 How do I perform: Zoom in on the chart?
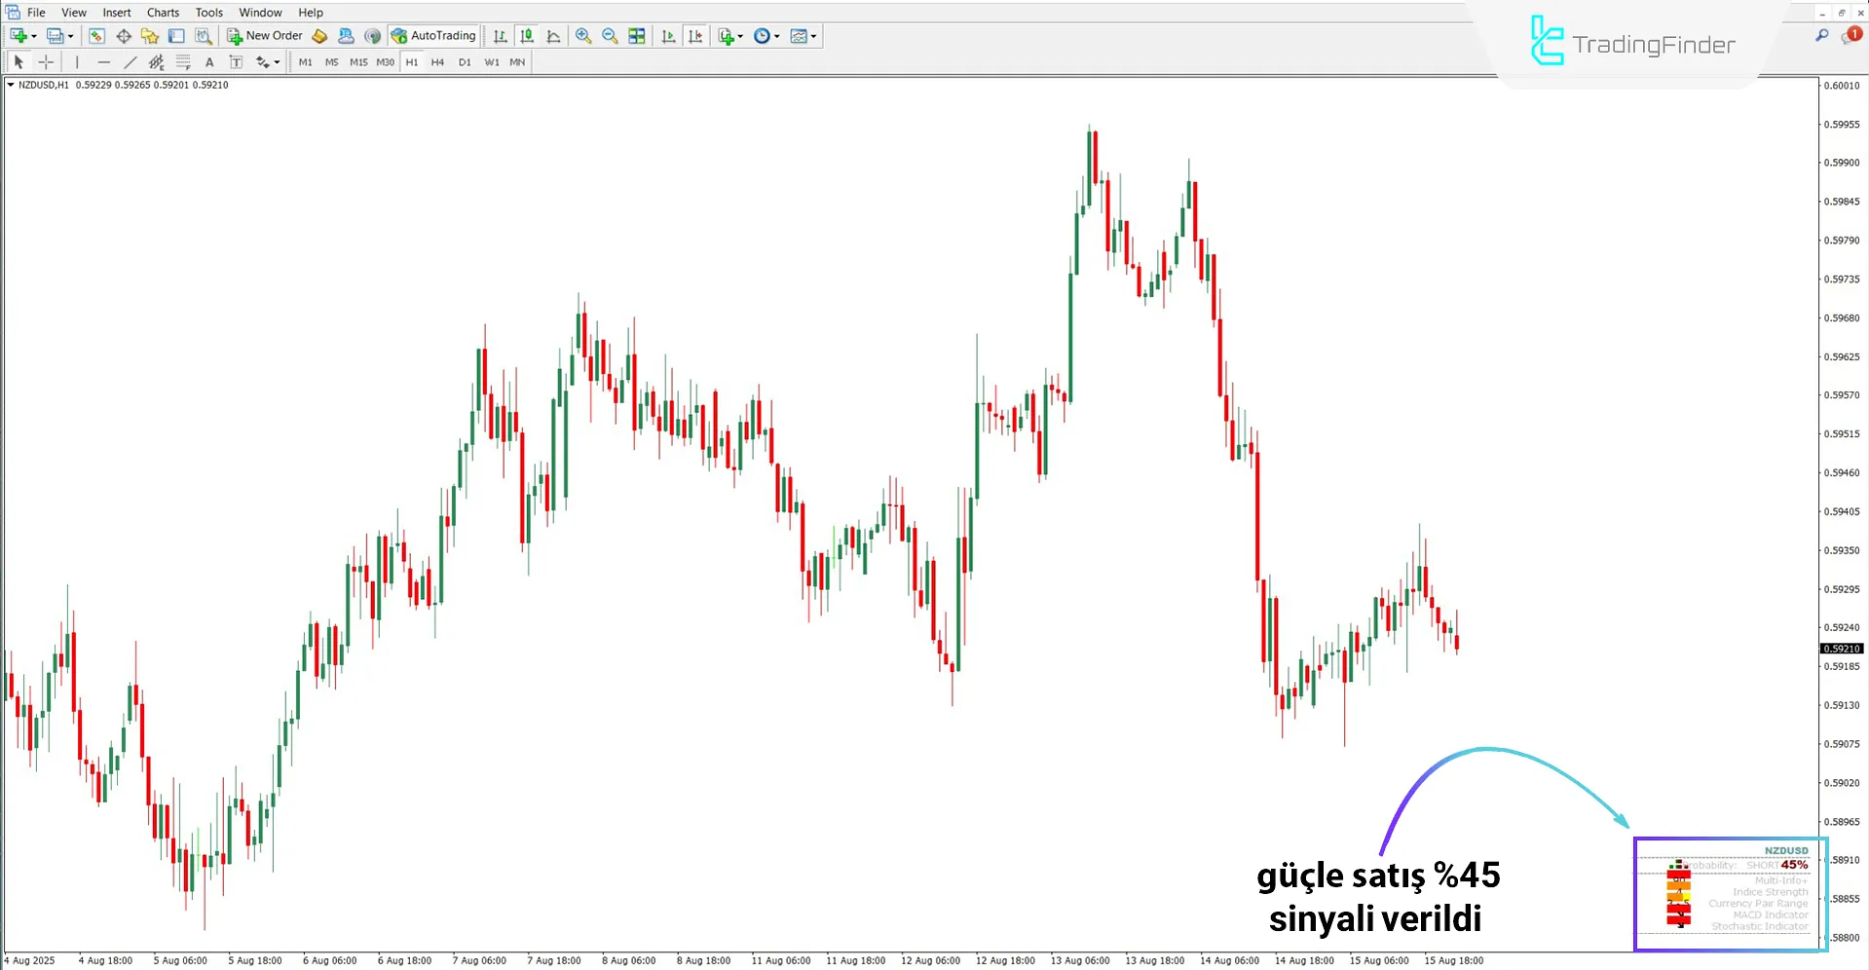(583, 36)
